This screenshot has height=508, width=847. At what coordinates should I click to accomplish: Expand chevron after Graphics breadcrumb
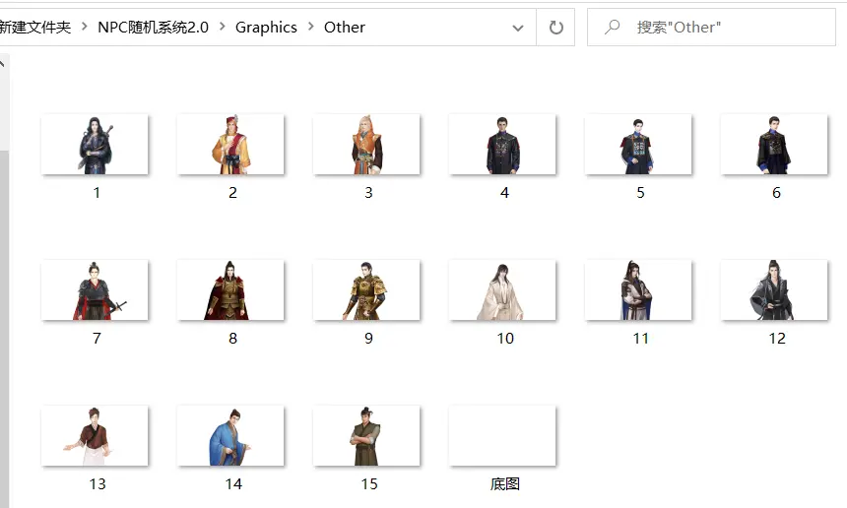[x=310, y=28]
